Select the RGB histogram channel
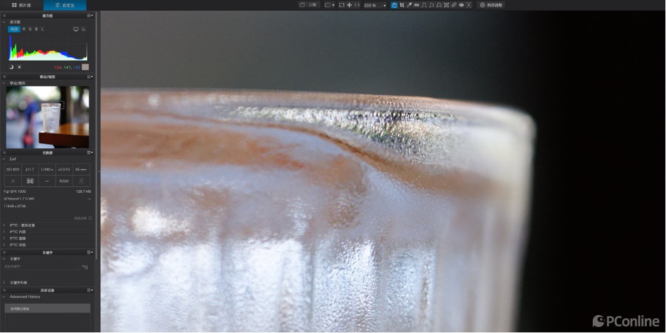Image resolution: width=666 pixels, height=333 pixels. click(15, 29)
